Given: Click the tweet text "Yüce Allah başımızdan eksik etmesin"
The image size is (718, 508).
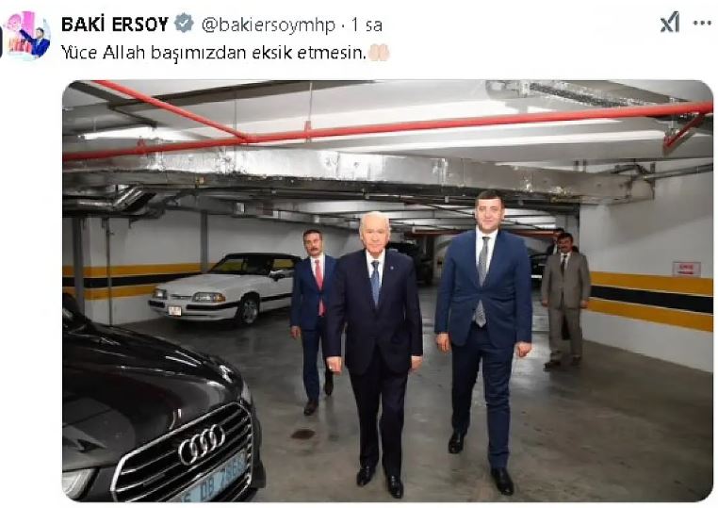Looking at the screenshot, I should click(213, 53).
